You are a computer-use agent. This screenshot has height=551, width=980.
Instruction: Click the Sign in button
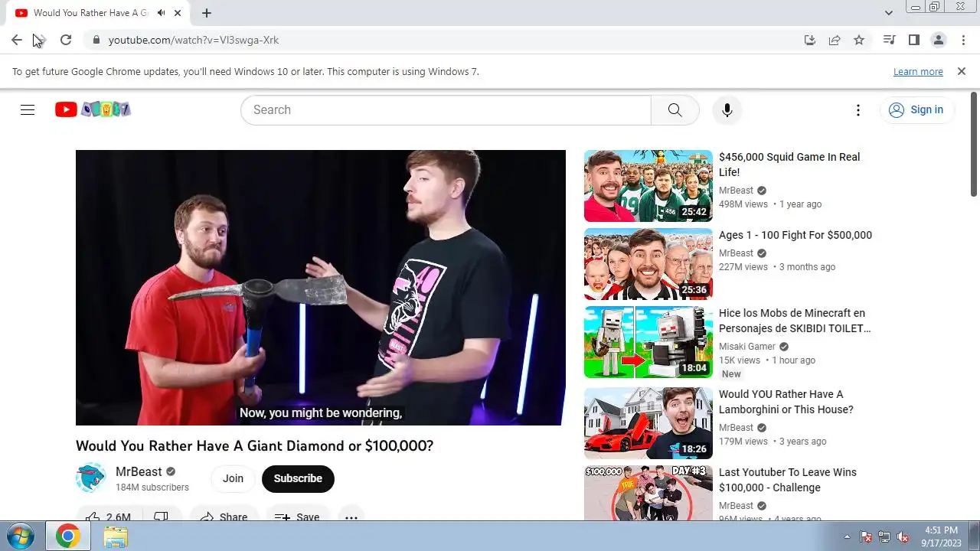[916, 109]
